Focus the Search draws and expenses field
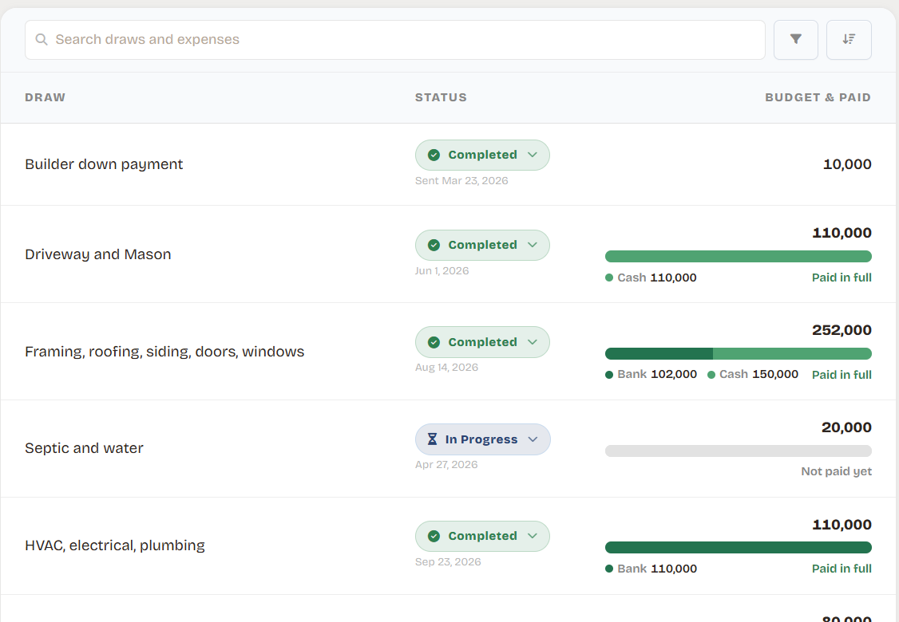This screenshot has height=622, width=899. (x=395, y=40)
